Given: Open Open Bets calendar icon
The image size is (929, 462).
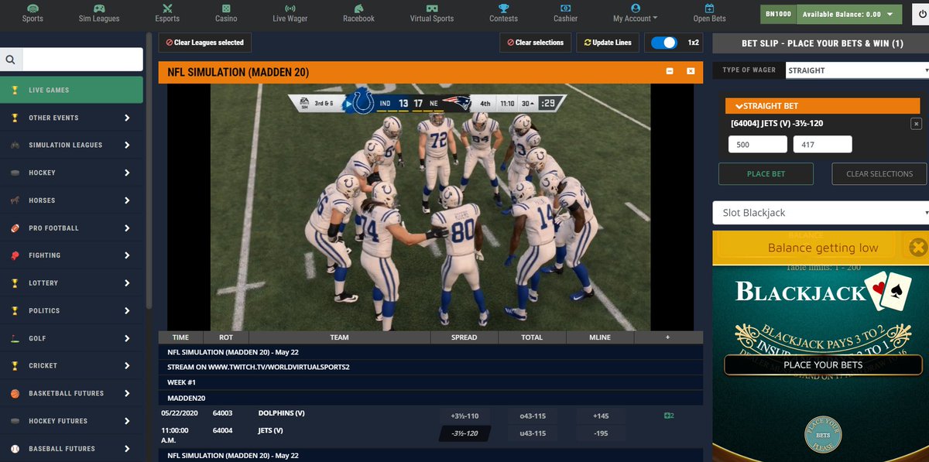Looking at the screenshot, I should point(709,8).
